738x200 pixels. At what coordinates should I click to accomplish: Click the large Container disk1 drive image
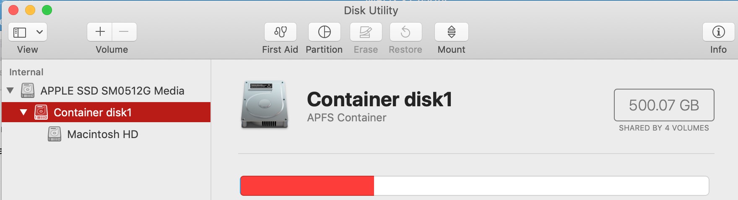pyautogui.click(x=265, y=105)
